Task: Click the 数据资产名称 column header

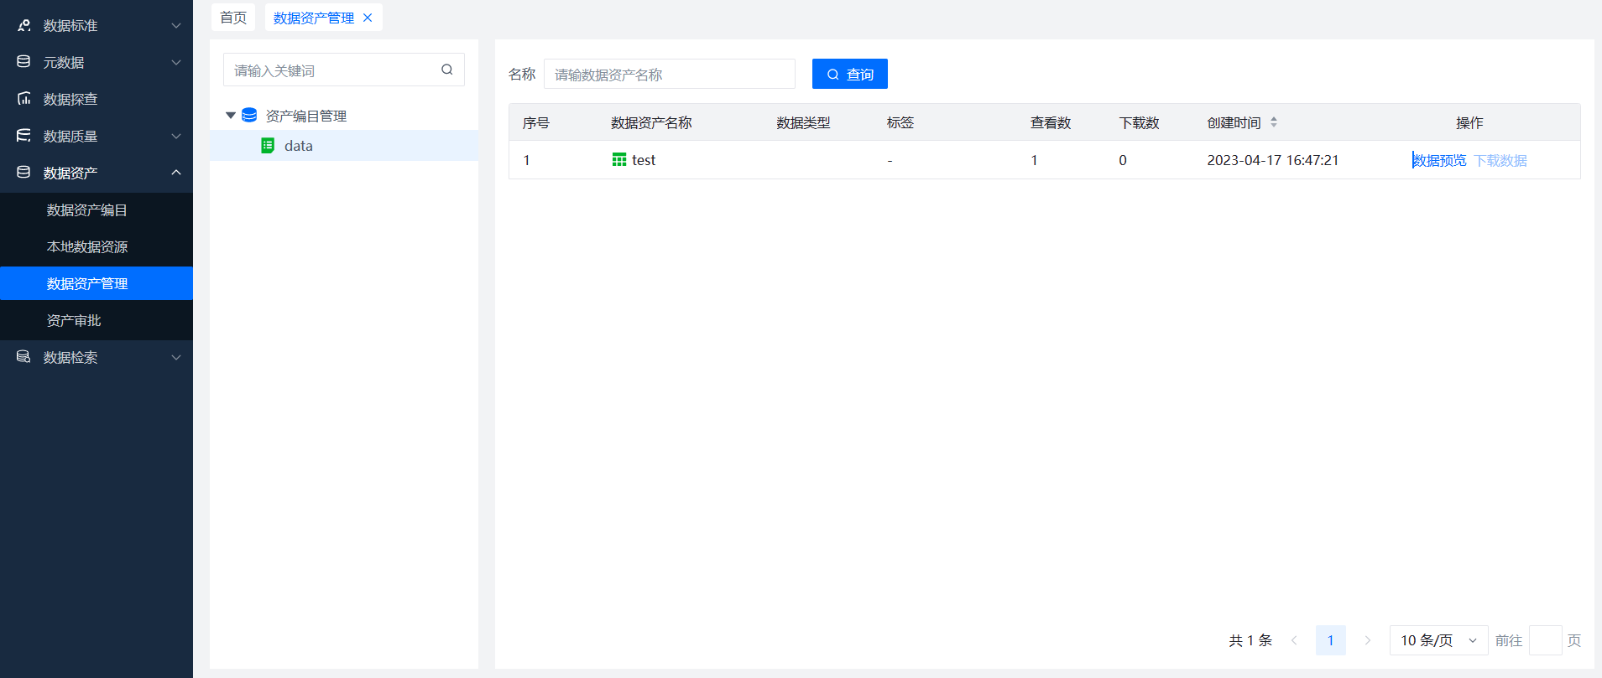Action: pyautogui.click(x=651, y=122)
